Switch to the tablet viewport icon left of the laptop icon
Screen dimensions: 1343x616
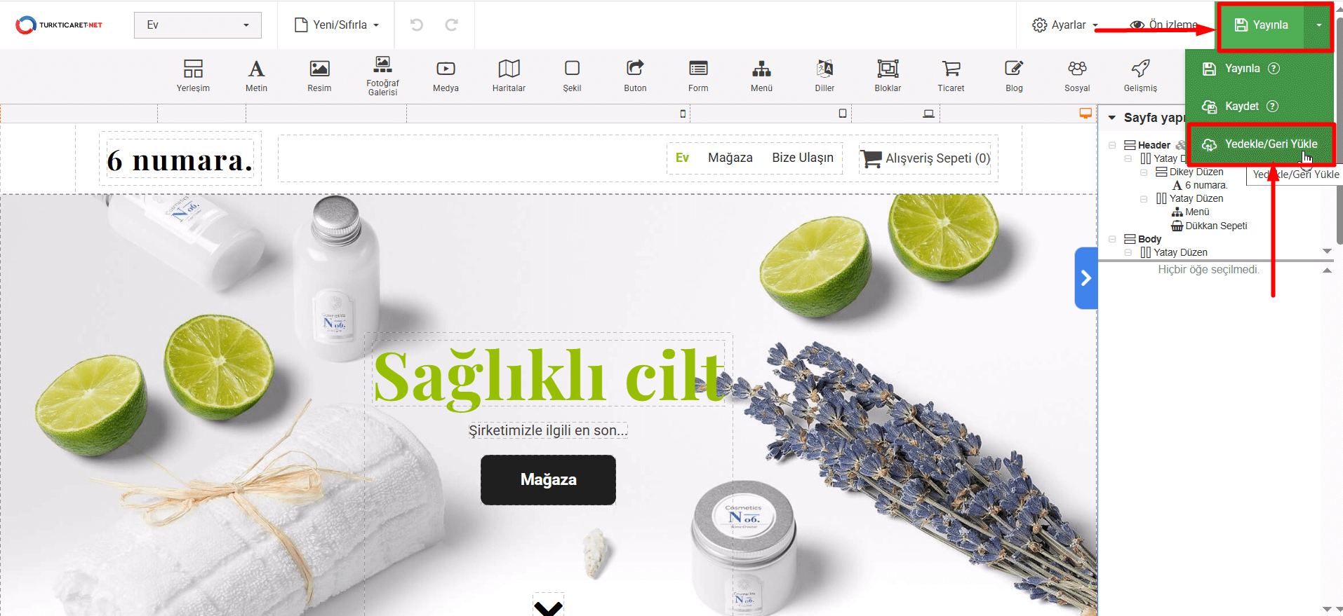point(843,114)
